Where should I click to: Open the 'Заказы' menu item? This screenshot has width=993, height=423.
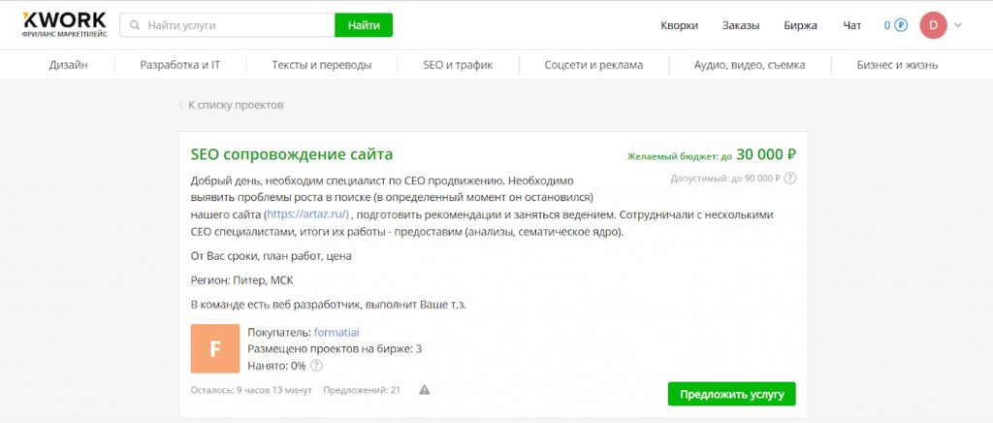pos(740,25)
